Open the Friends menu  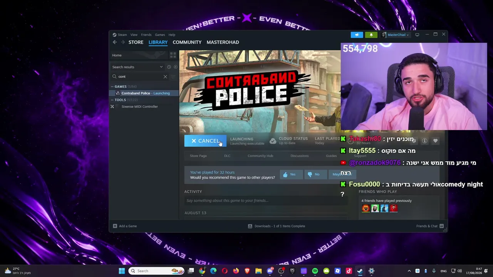tap(146, 35)
